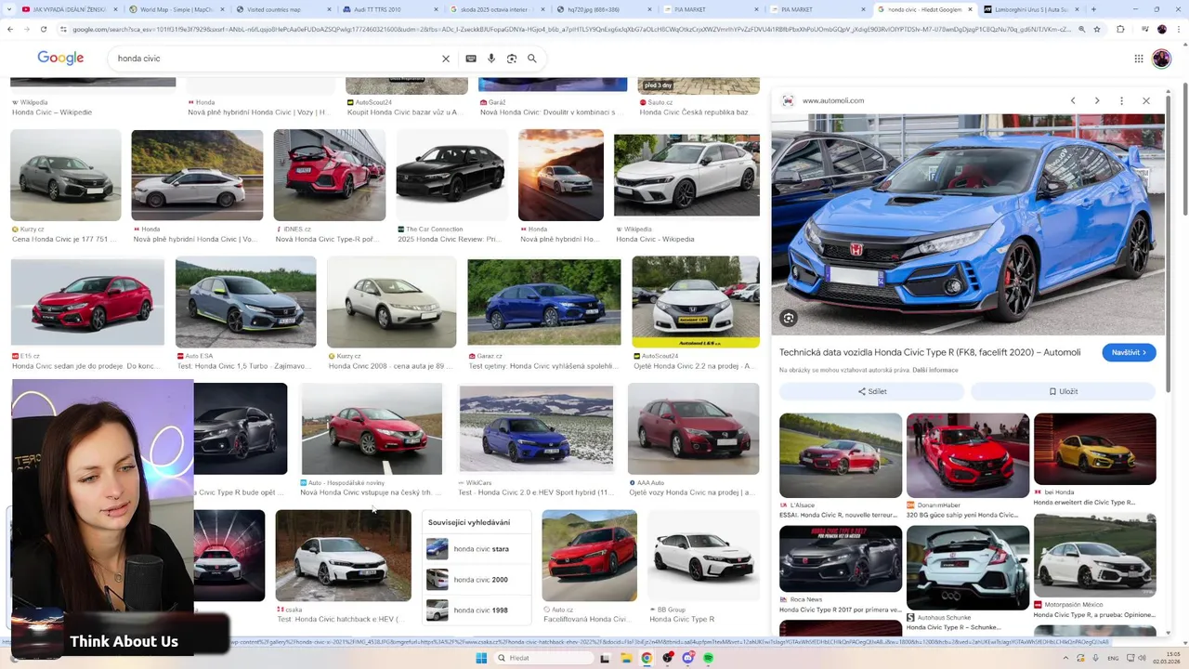Open the Autohaus Schunke white Civic thumbnail
The image size is (1189, 669).
point(968,568)
